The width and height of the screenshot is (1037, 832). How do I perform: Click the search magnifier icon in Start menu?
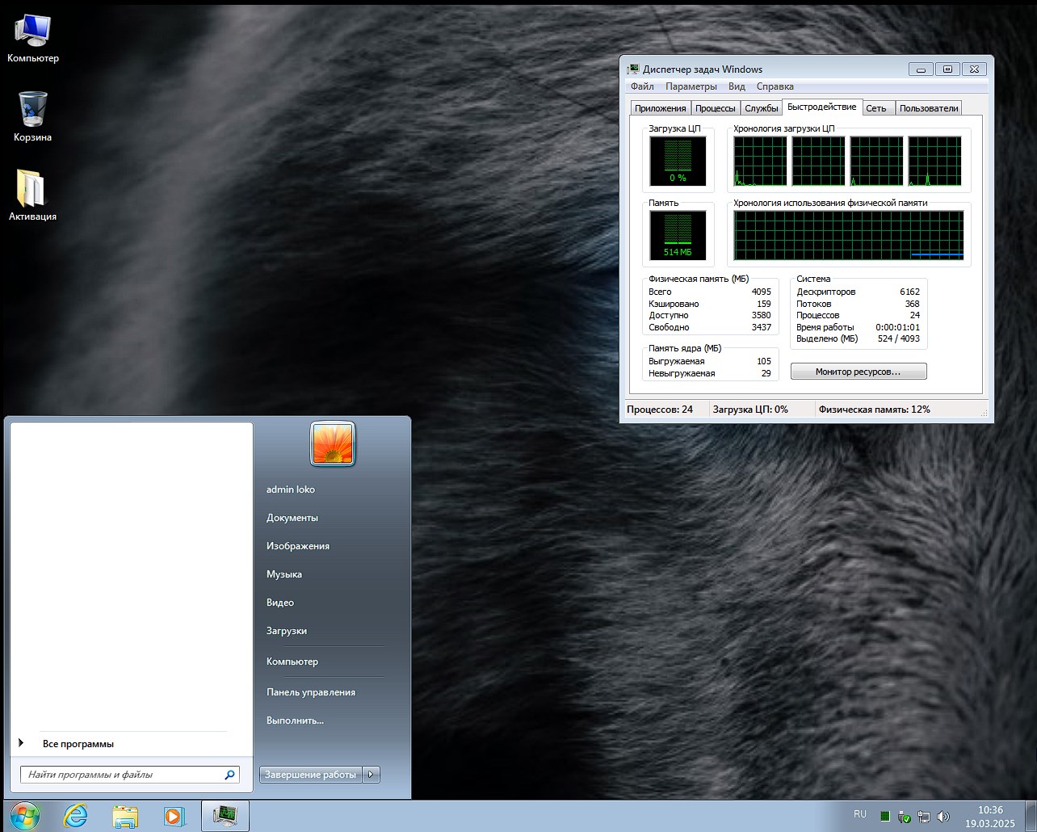230,775
